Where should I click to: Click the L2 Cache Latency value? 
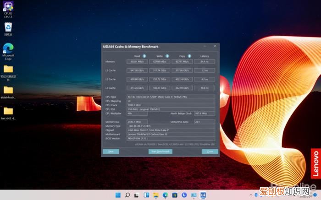tap(205, 79)
